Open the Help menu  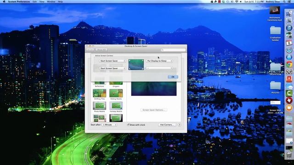tap(60, 2)
